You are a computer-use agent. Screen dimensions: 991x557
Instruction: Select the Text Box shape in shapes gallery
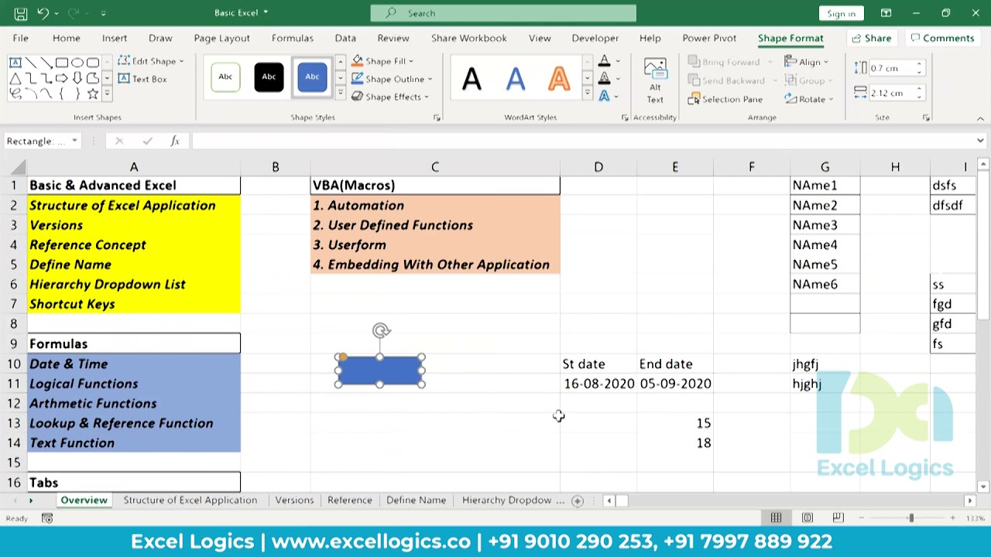[15, 63]
